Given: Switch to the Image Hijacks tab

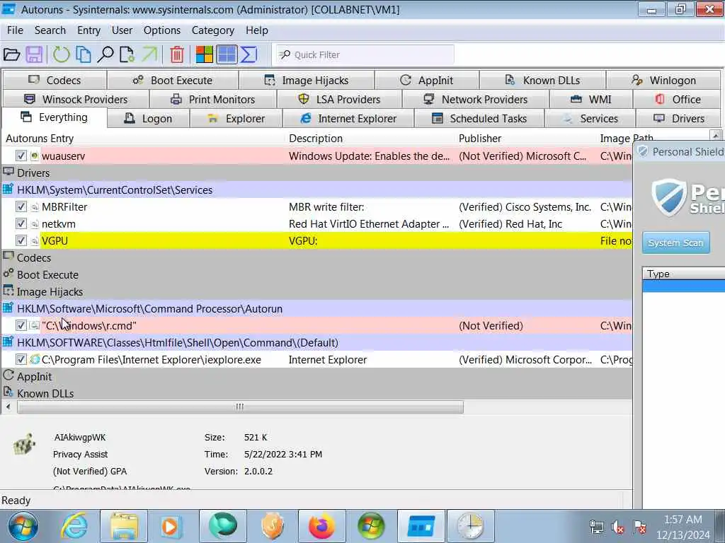Looking at the screenshot, I should pos(306,81).
